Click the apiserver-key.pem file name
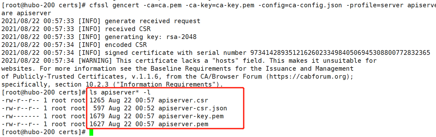The width and height of the screenshot is (436, 137). point(191,116)
